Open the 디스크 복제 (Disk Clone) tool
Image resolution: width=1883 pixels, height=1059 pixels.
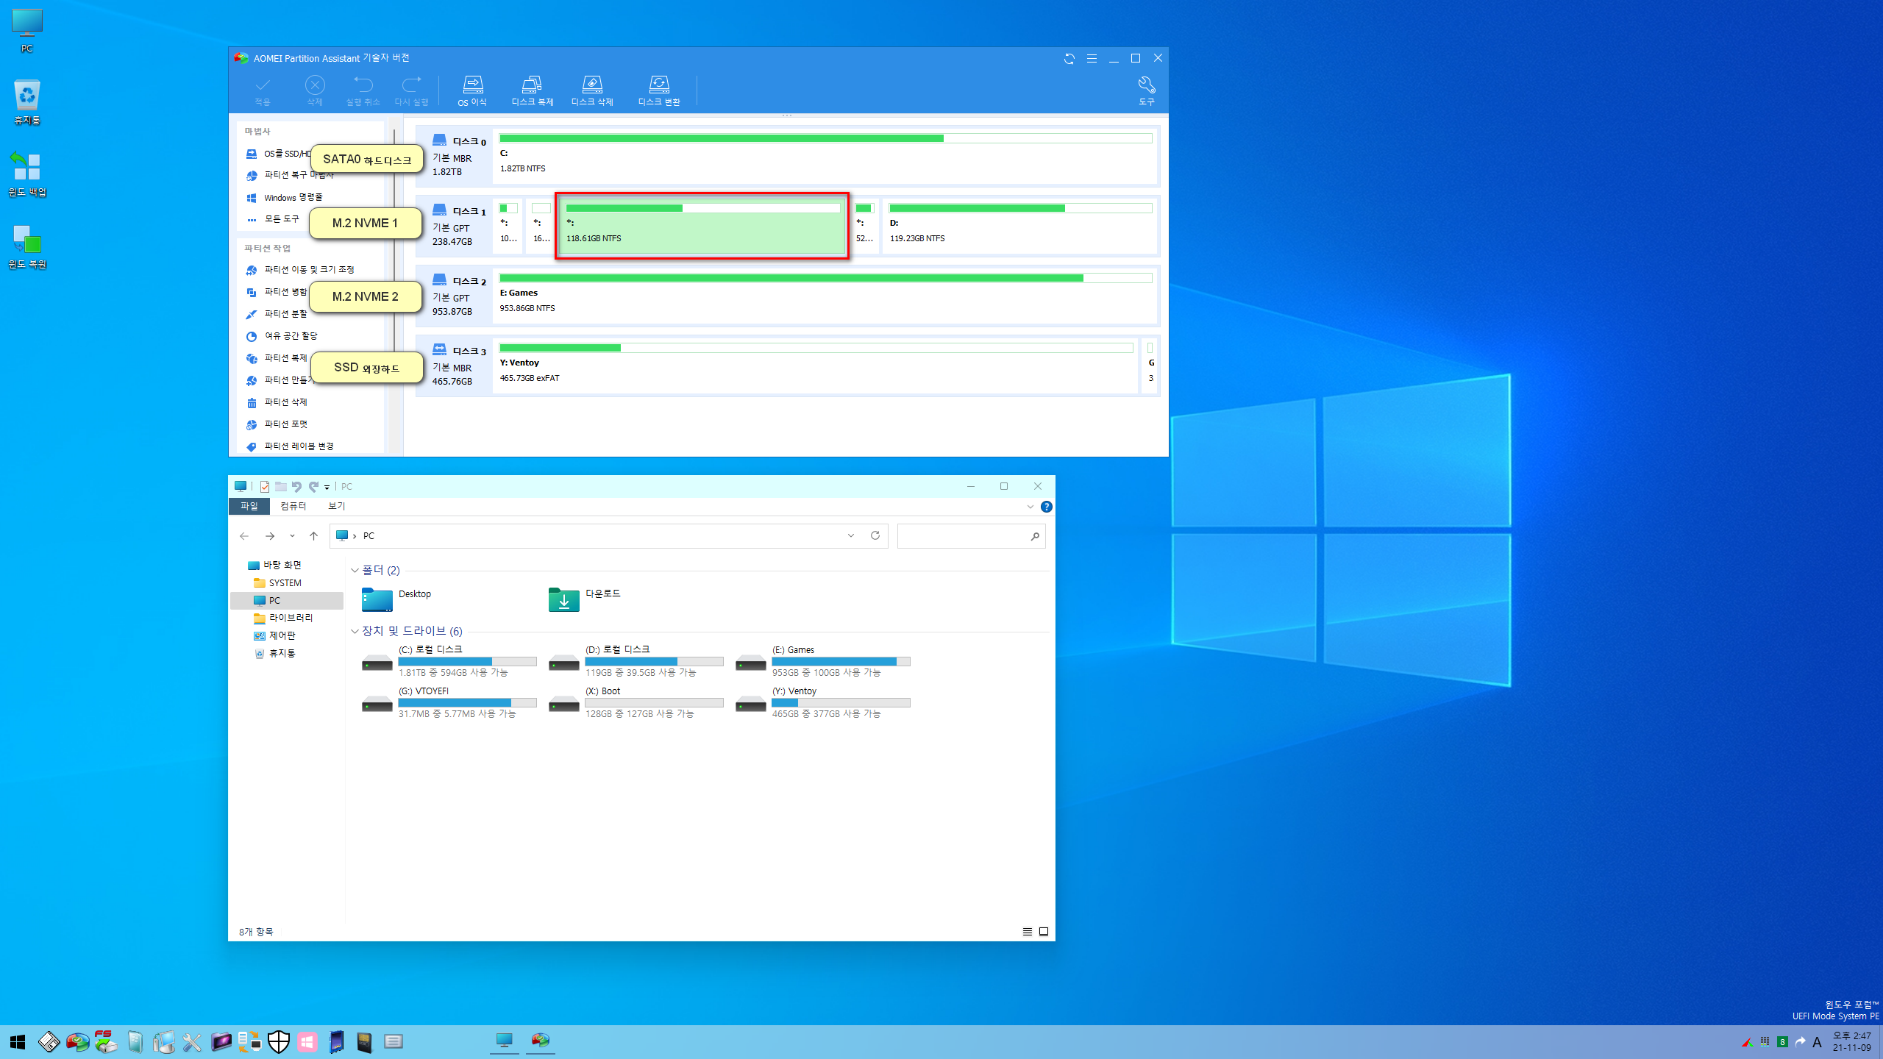[x=532, y=90]
